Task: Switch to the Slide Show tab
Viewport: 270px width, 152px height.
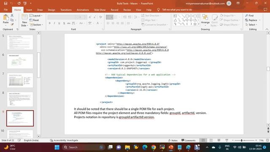Action: (x=100, y=10)
